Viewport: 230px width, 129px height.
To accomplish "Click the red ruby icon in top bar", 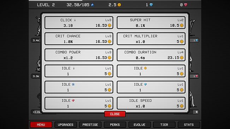I will click(186, 5).
